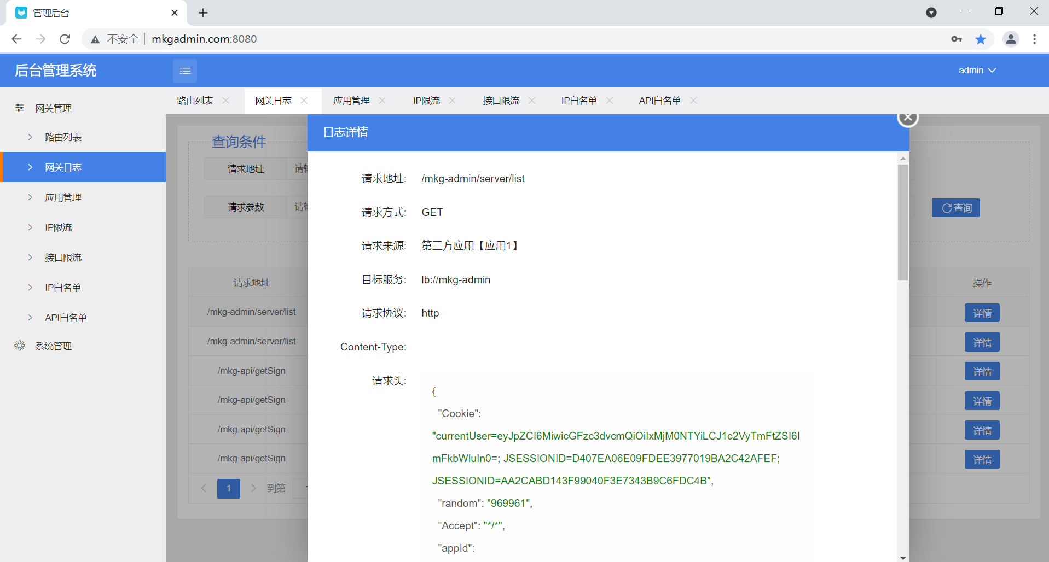Screen dimensions: 1049x562
Task: Click the 请求地址 table column header
Action: pos(252,283)
